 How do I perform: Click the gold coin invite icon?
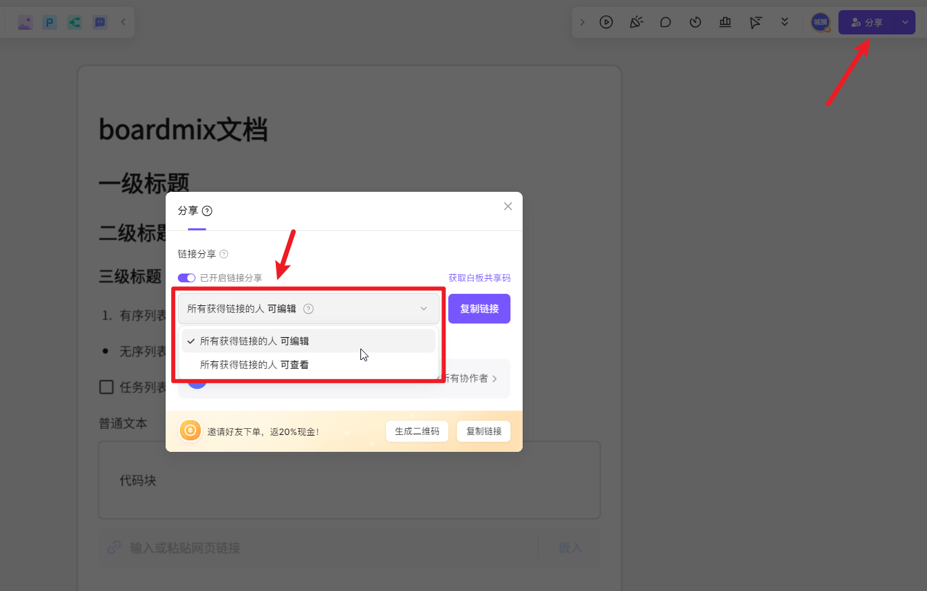(x=191, y=430)
